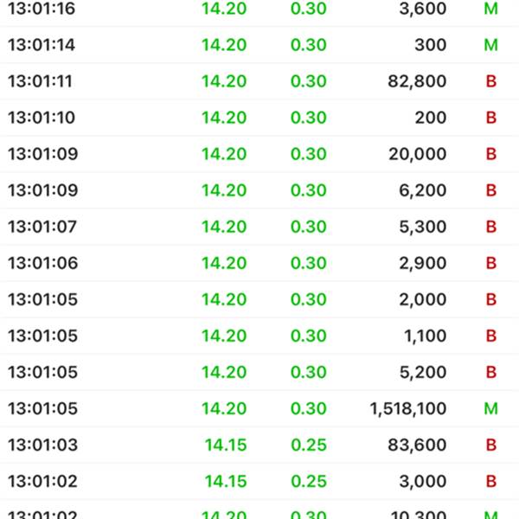Image resolution: width=519 pixels, height=519 pixels.
Task: Click the green M marker beside 1,518,100
Action: pos(490,409)
